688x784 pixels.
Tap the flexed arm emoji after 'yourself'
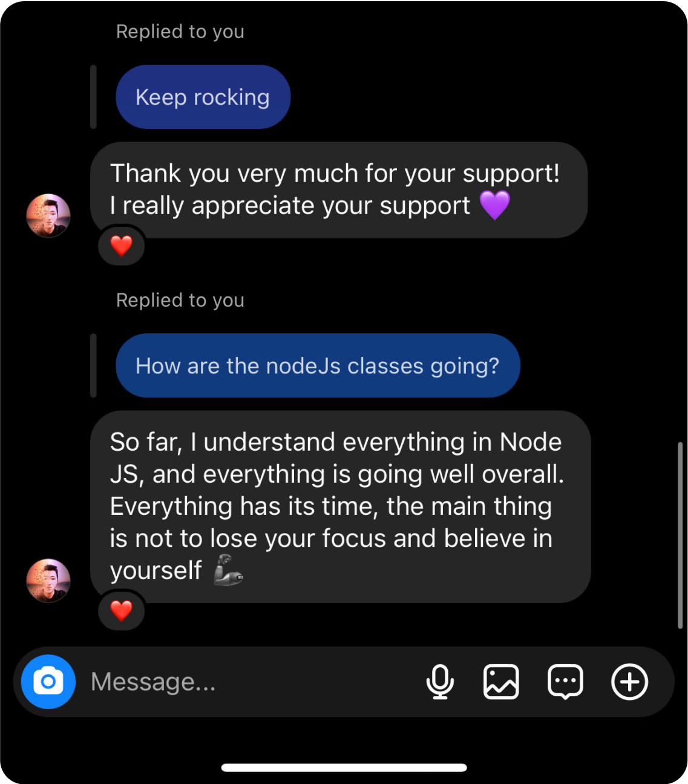[x=228, y=570]
